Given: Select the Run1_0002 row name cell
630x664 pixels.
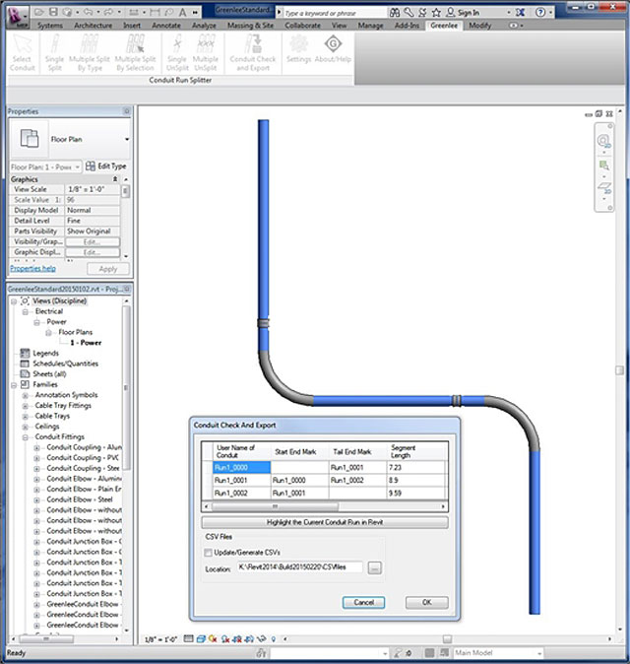Looking at the screenshot, I should 241,493.
